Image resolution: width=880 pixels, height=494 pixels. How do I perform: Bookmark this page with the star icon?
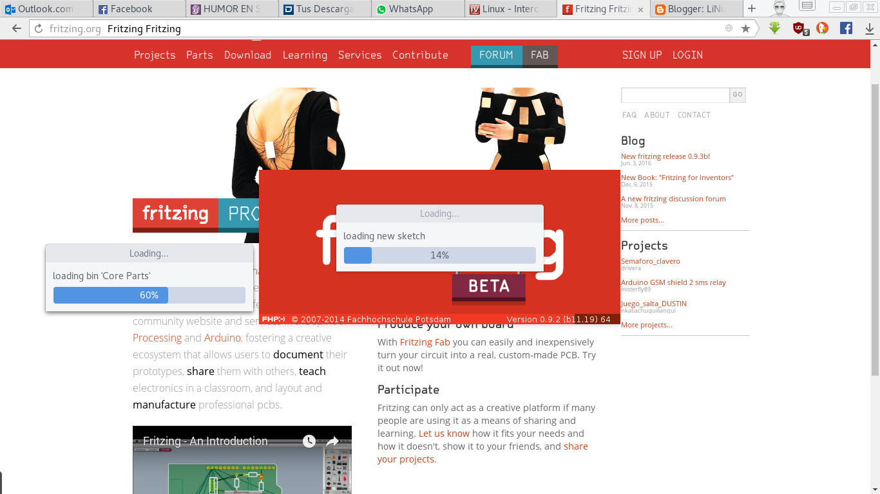746,28
